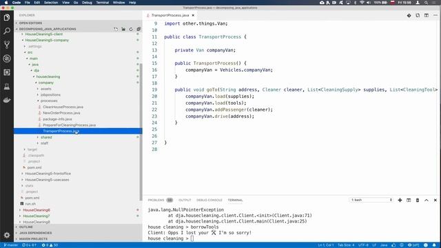Viewport: 441px width, 248px height.
Task: Open the notifications bell in status bar
Action: [434, 245]
